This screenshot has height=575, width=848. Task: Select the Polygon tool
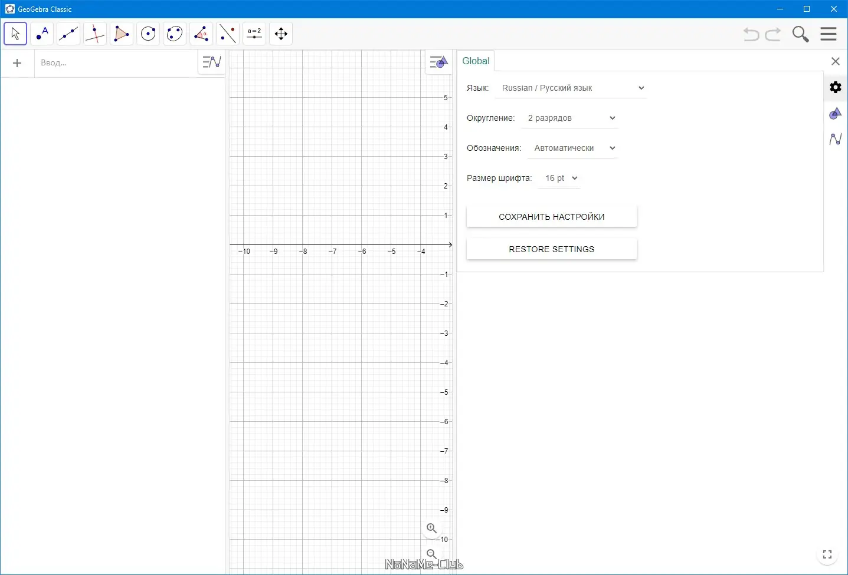click(122, 34)
